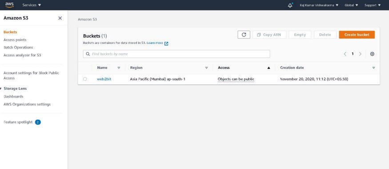This screenshot has width=389, height=169.
Task: Click the AWS logo home icon
Action: pos(9,5)
